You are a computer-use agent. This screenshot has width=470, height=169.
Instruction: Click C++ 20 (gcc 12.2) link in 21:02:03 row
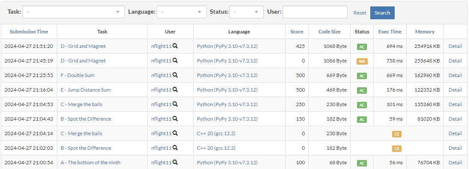click(x=216, y=148)
